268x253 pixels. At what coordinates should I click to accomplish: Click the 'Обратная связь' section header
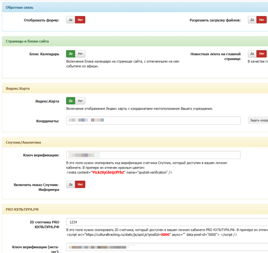pyautogui.click(x=19, y=7)
